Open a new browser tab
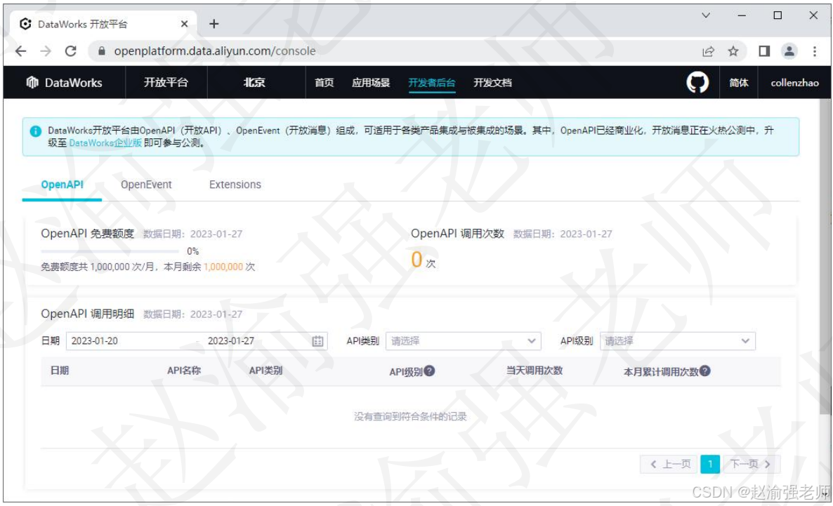The width and height of the screenshot is (833, 506). (214, 24)
